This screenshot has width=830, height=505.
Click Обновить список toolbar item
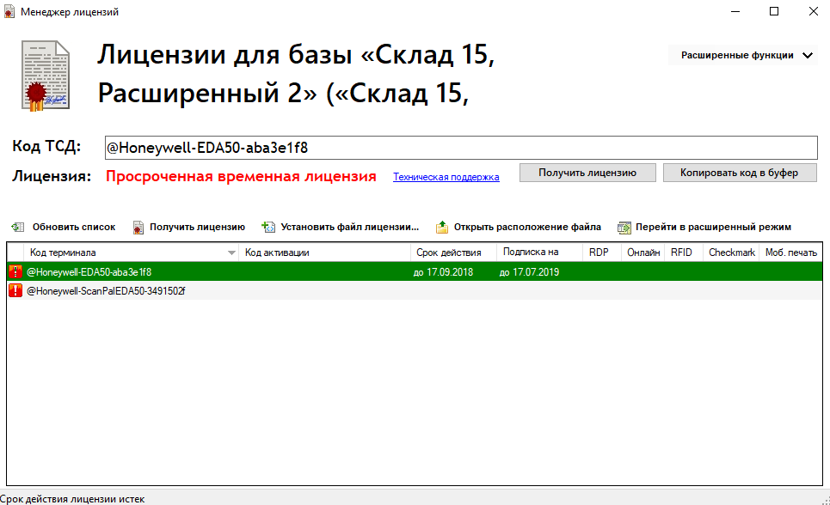click(x=64, y=227)
